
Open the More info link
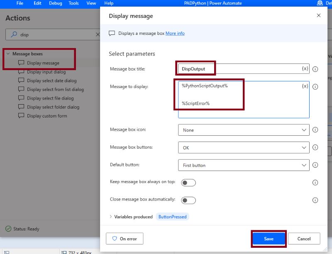point(175,33)
